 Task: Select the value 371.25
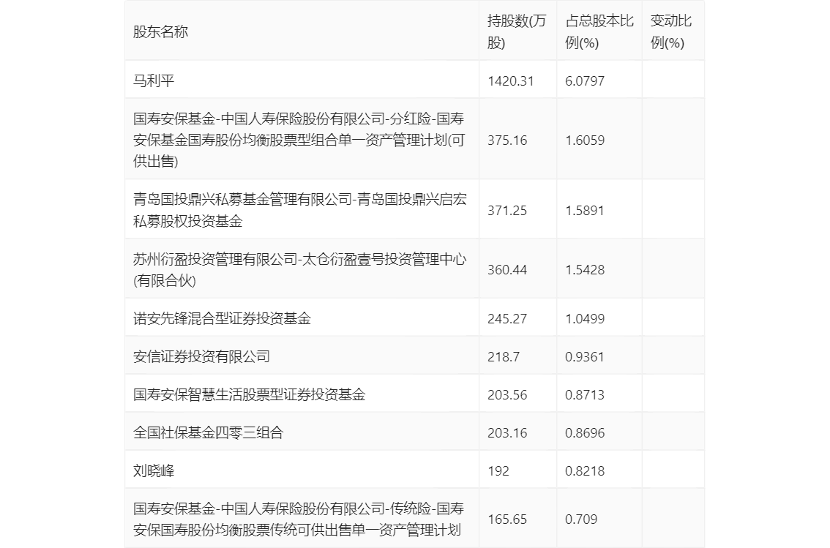pyautogui.click(x=507, y=211)
